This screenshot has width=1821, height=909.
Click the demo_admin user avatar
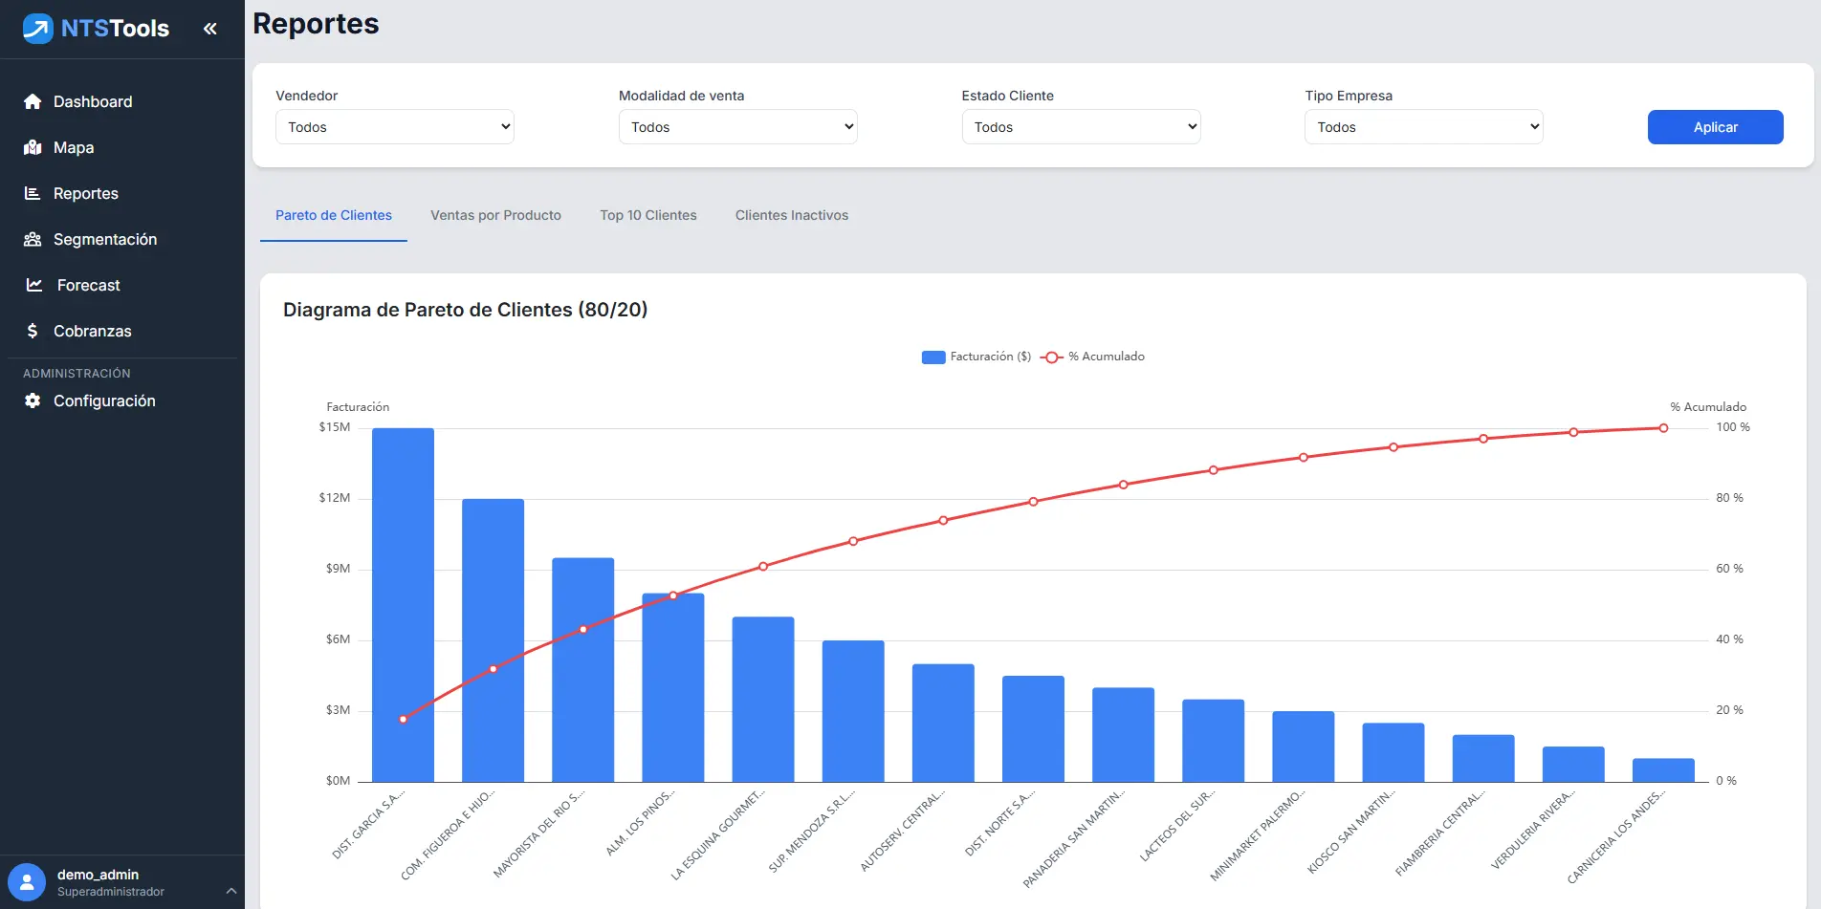pos(27,882)
